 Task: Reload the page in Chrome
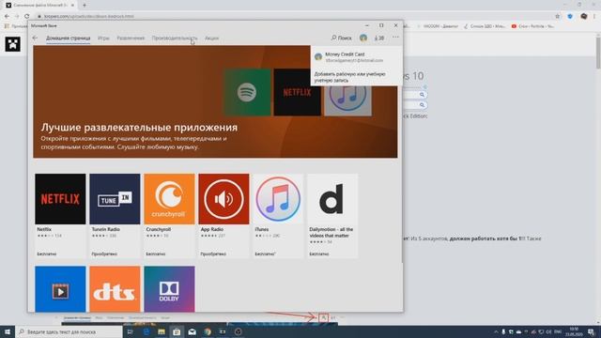click(x=27, y=16)
